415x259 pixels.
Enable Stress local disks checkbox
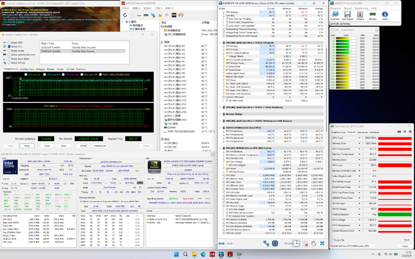click(x=9, y=59)
